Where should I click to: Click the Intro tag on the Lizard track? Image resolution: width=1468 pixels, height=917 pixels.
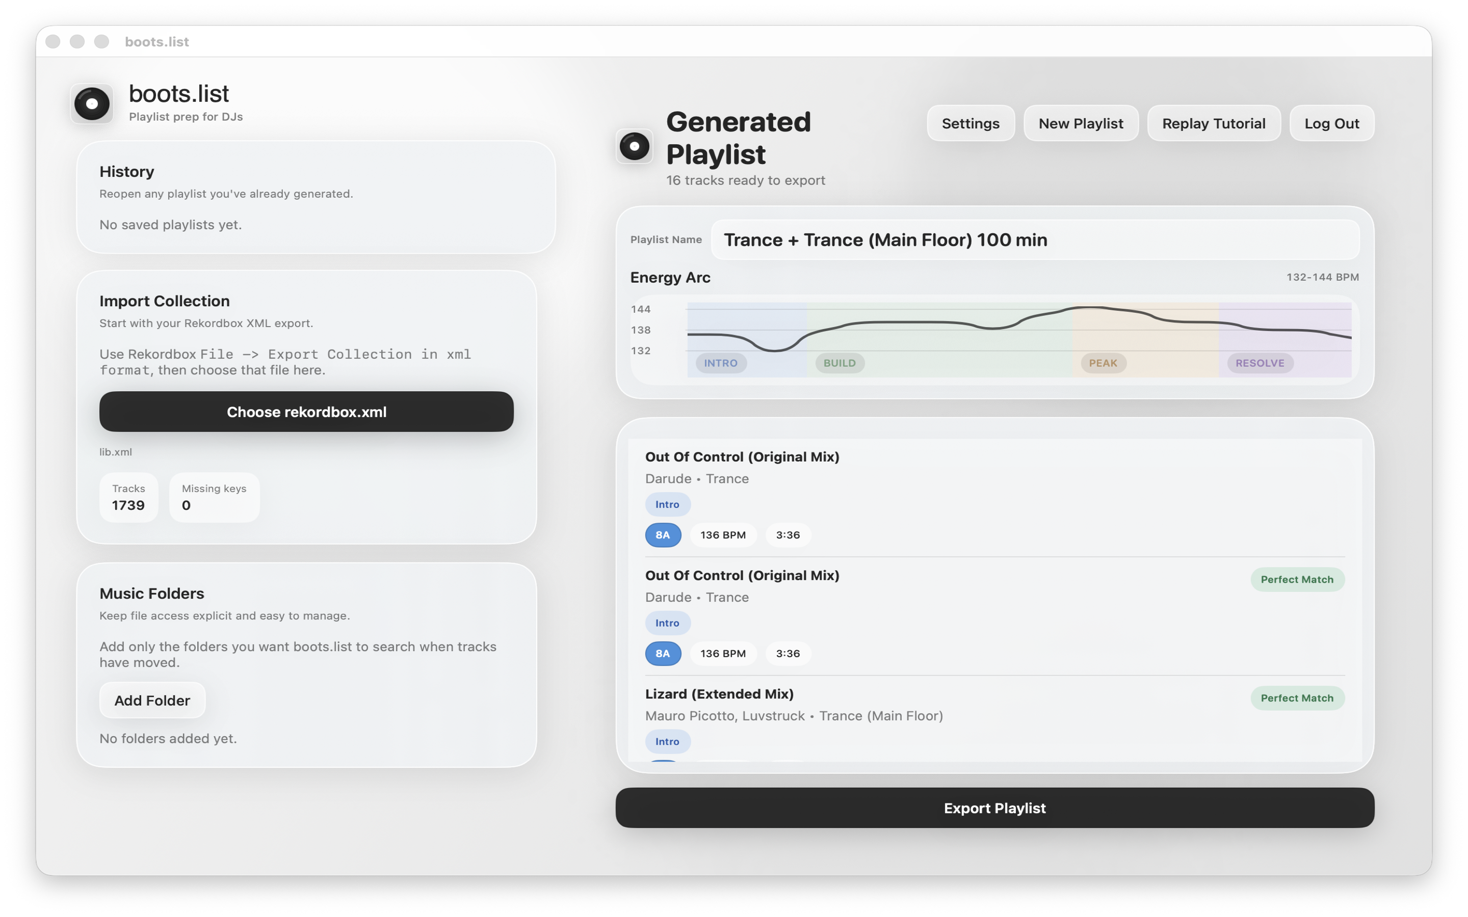point(667,741)
